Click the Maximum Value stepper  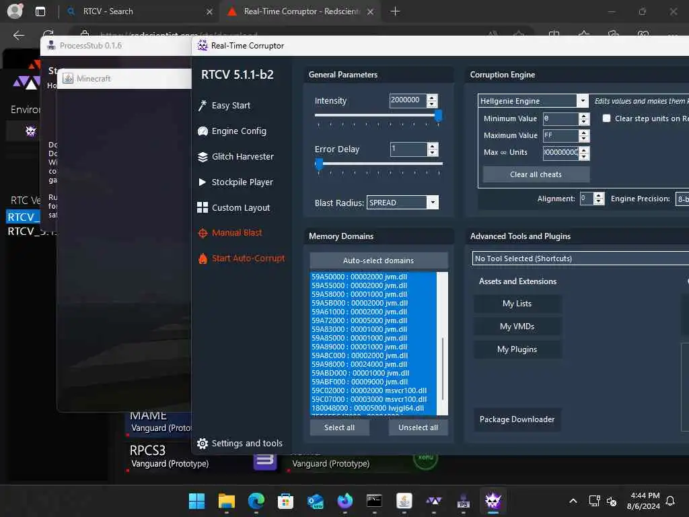point(584,135)
